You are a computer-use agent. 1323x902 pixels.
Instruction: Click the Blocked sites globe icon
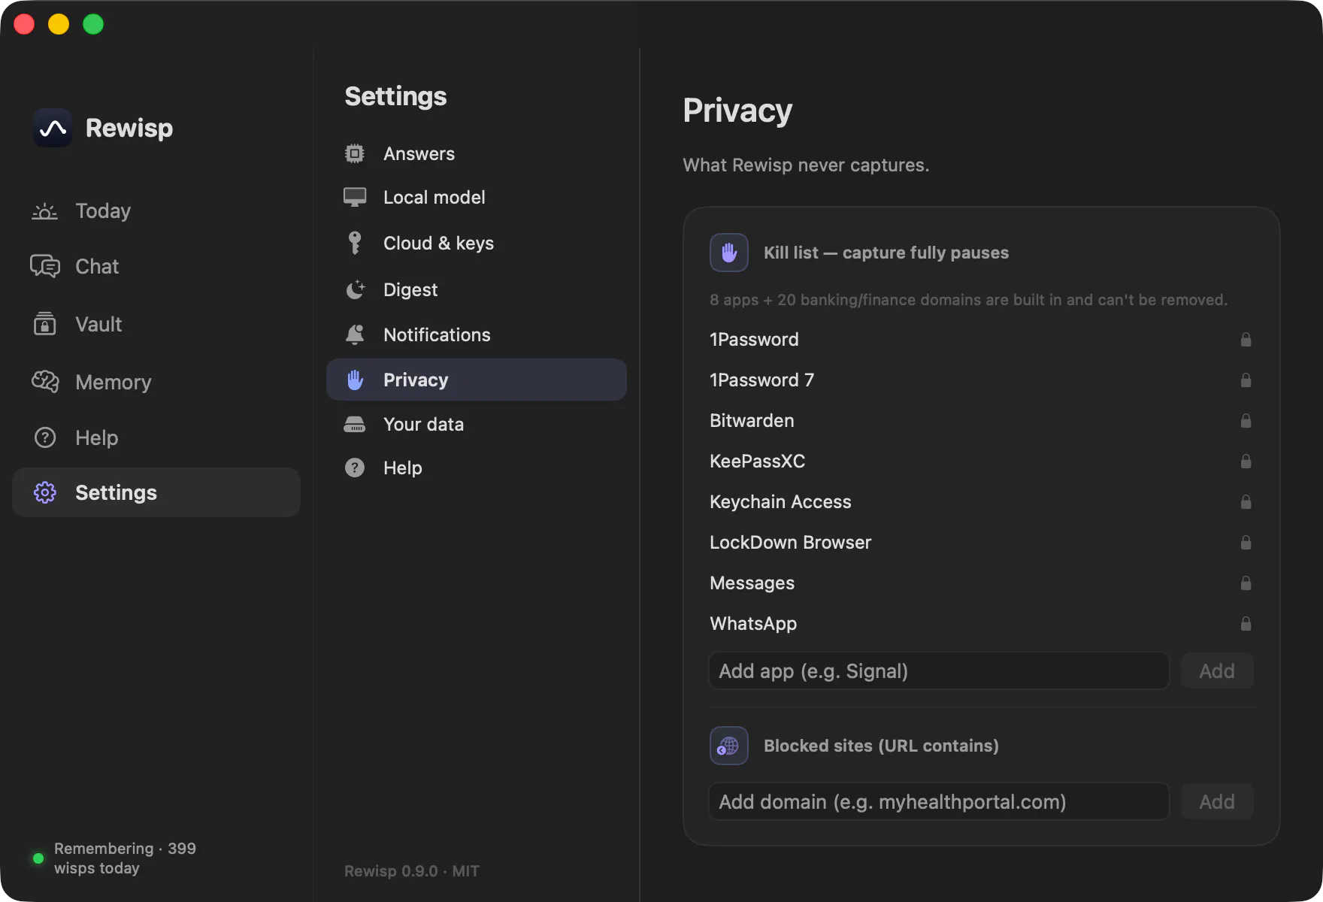(x=729, y=746)
